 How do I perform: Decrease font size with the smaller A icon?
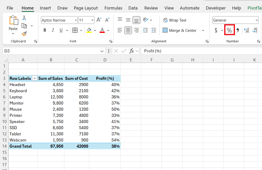pyautogui.click(x=107, y=20)
